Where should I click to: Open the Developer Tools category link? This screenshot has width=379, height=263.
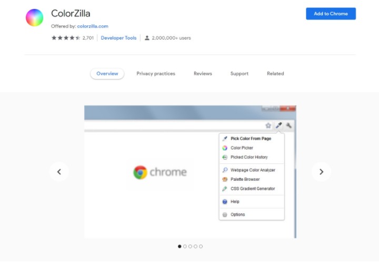tap(118, 38)
